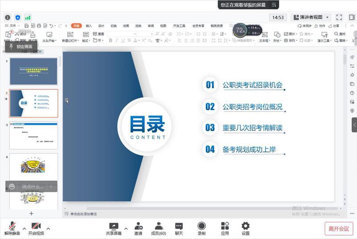
Task: Select slide 3 thumbnail in panel
Action: click(x=34, y=135)
